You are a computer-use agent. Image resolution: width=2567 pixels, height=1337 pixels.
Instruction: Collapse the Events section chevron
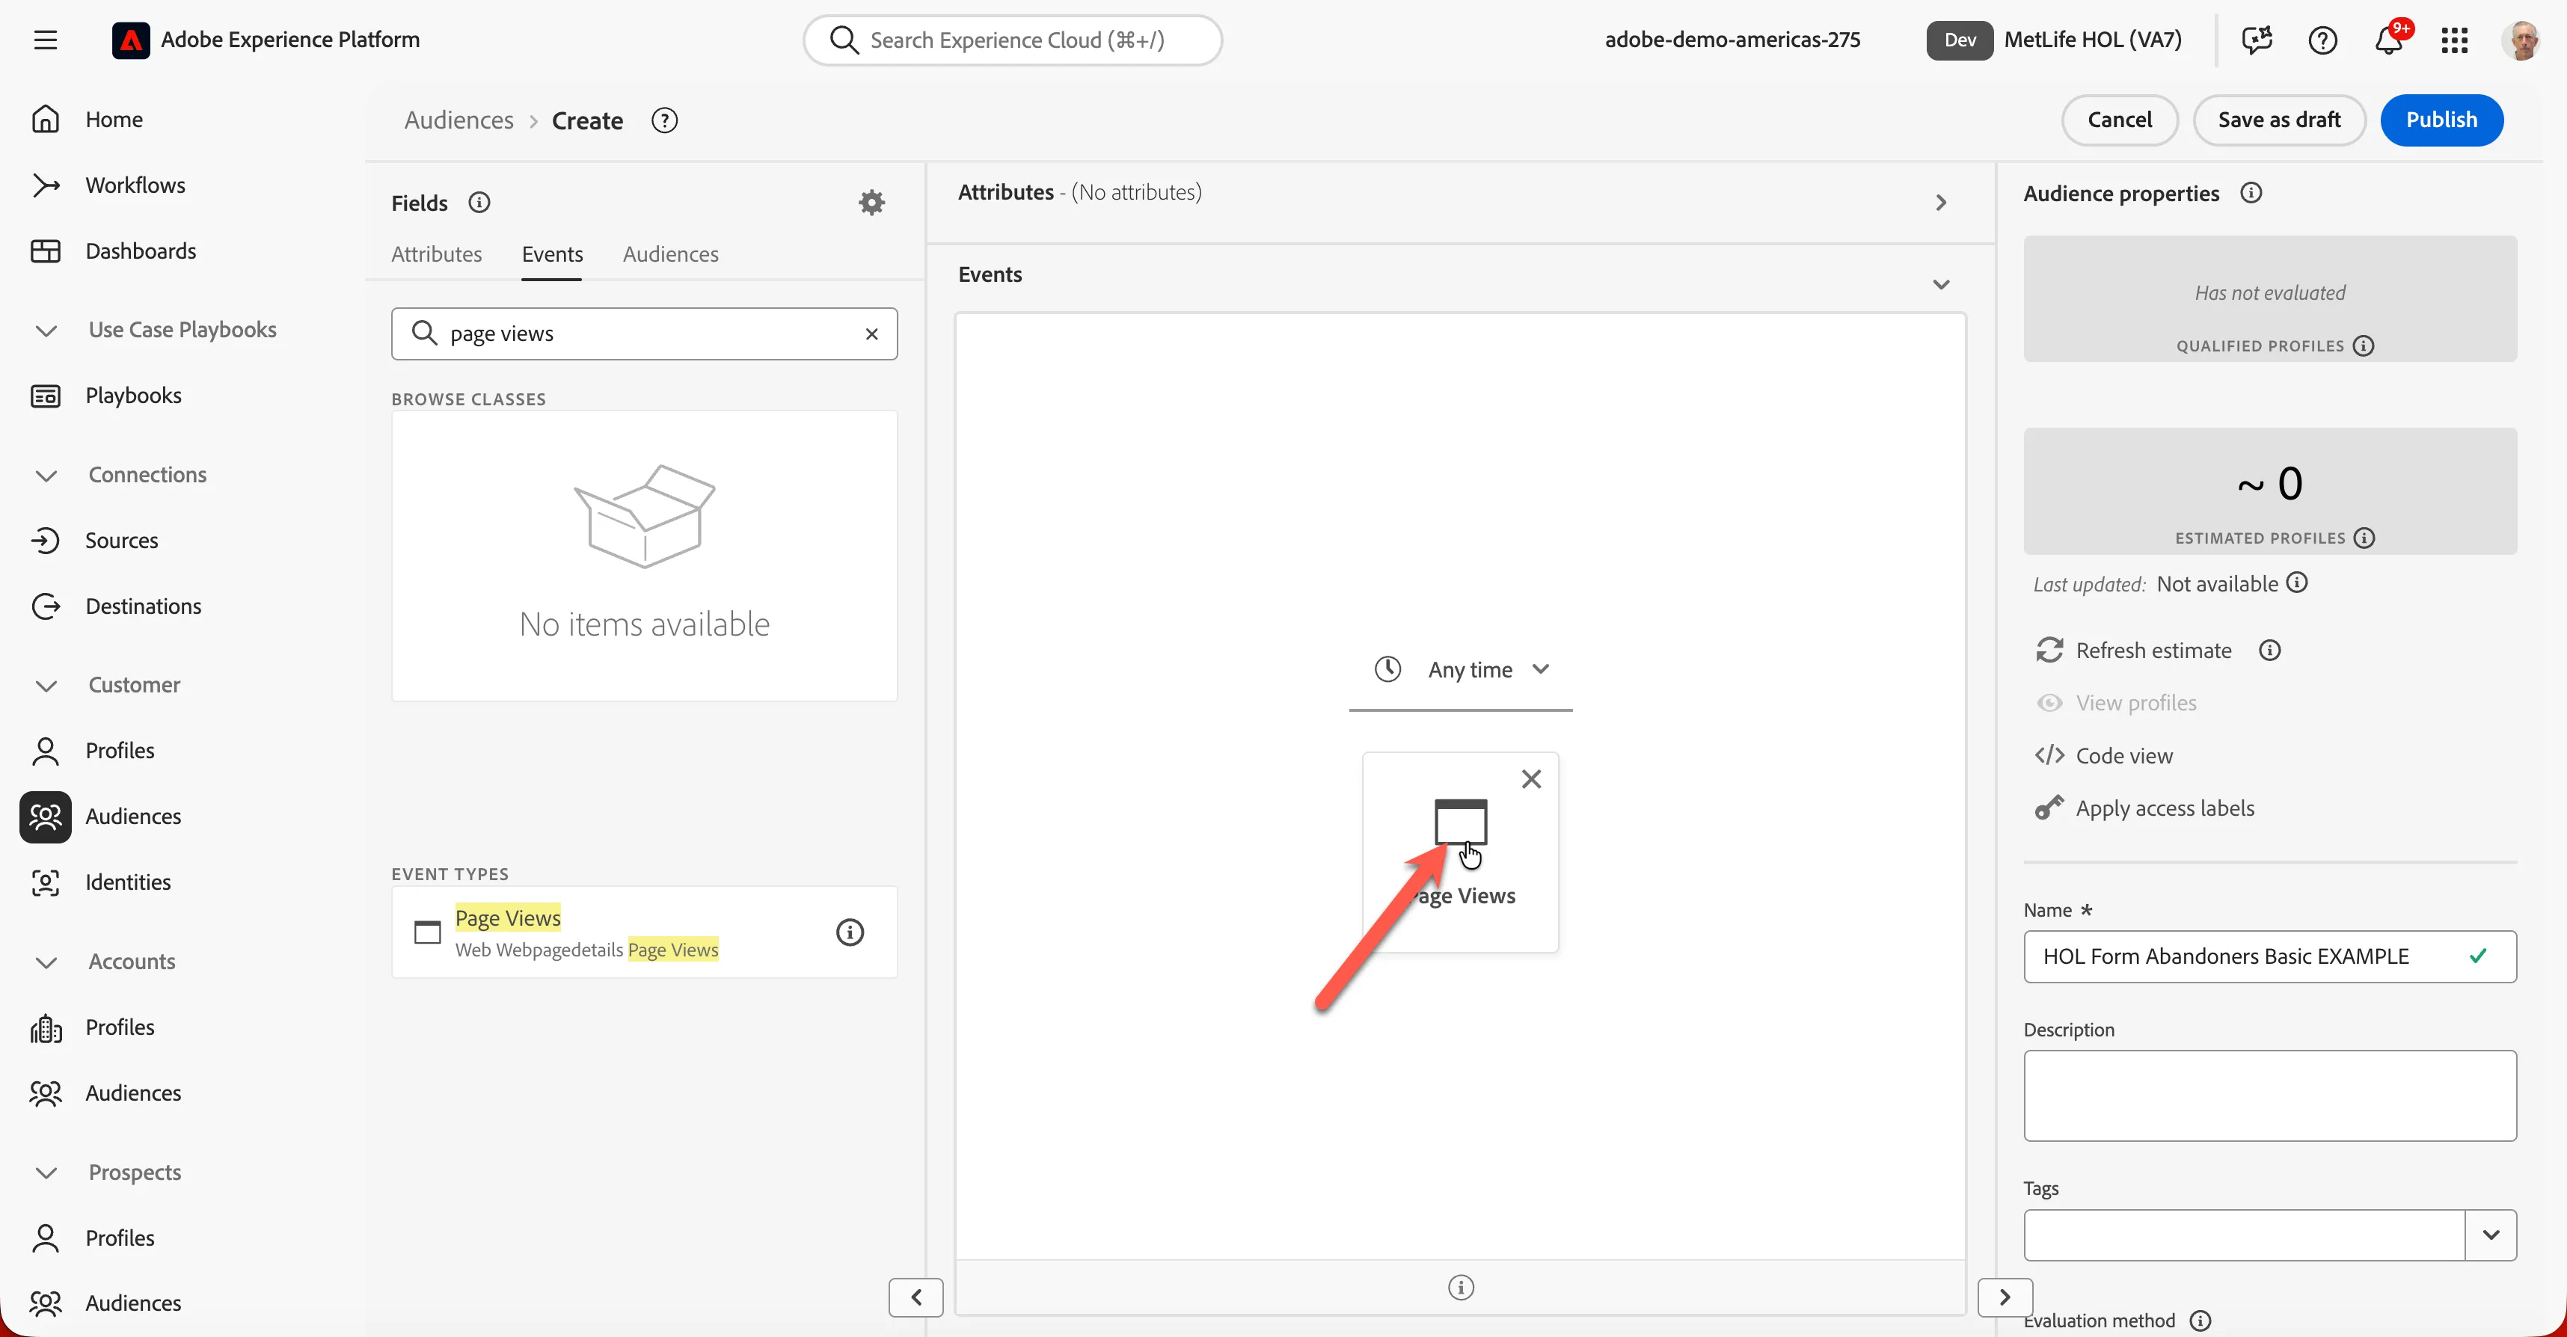(1940, 285)
